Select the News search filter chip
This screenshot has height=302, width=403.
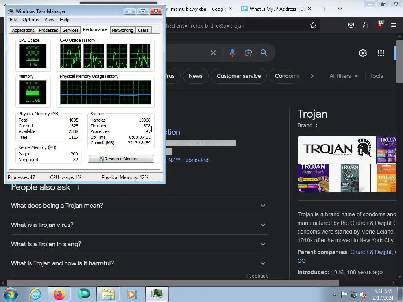click(196, 76)
